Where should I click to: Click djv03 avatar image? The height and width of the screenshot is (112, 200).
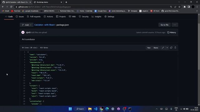(x=23, y=32)
